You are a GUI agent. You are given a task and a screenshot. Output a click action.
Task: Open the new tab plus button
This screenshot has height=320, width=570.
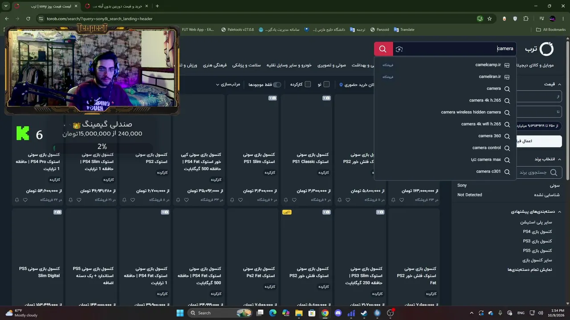click(157, 6)
